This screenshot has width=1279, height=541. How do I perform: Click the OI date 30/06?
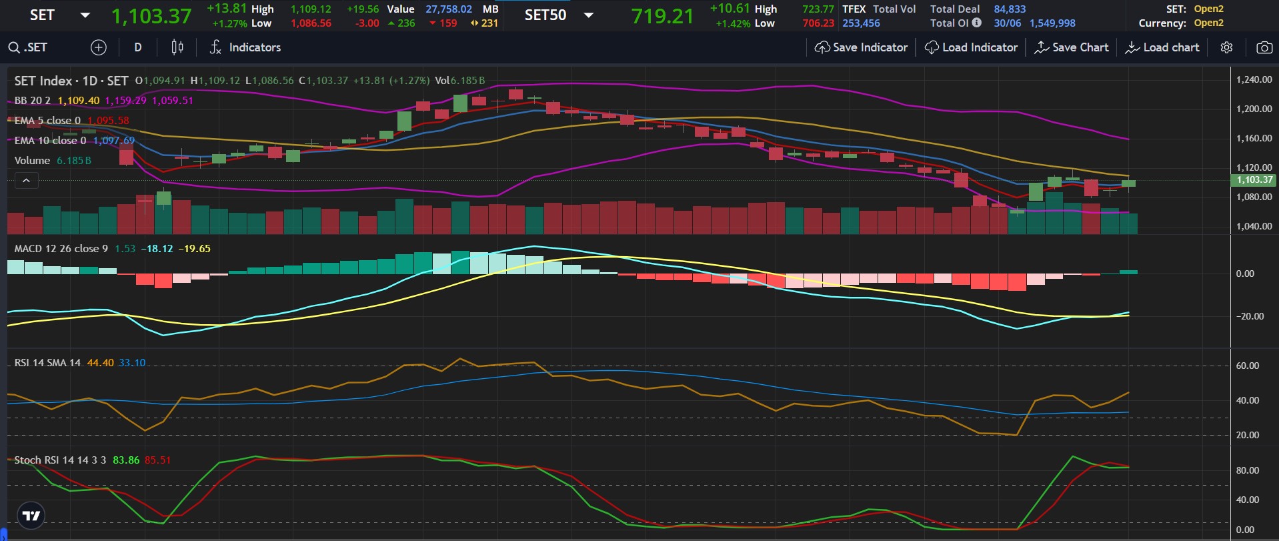[1007, 23]
